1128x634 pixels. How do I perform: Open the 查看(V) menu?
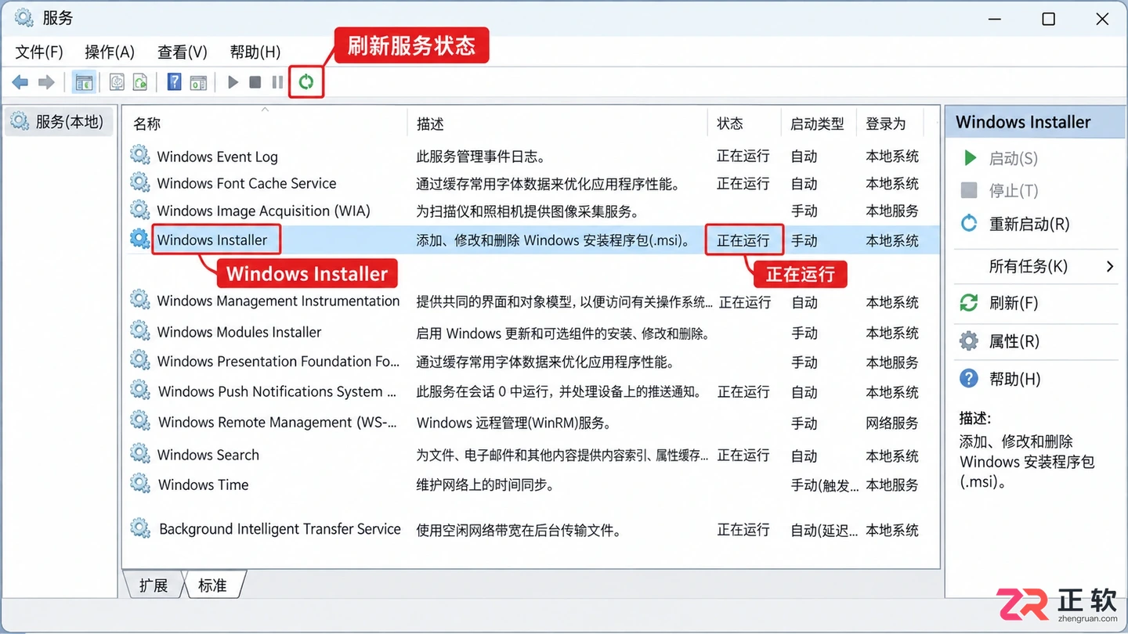pos(183,52)
